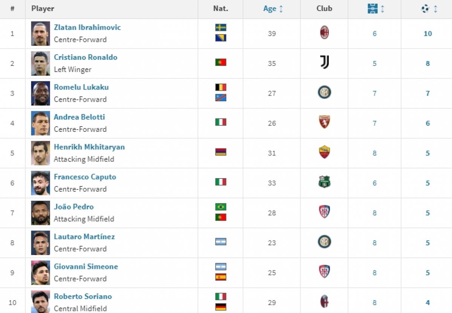Click the Juventus club logo
Screen dimensions: 452x313
324,62
